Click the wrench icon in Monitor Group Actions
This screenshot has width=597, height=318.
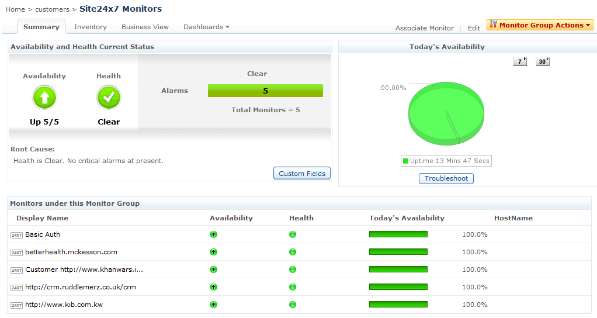click(x=494, y=25)
